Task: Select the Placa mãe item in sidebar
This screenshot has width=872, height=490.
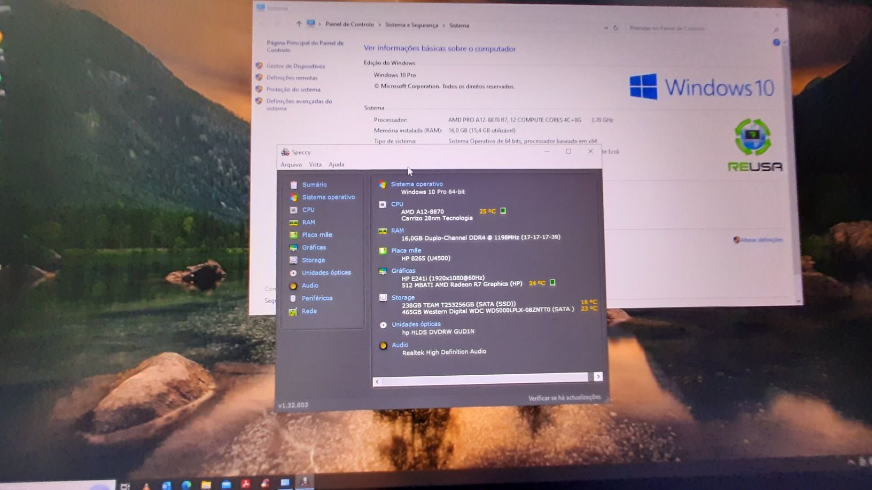Action: (317, 235)
